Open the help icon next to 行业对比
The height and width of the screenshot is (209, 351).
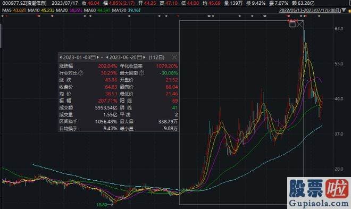click(81, 73)
